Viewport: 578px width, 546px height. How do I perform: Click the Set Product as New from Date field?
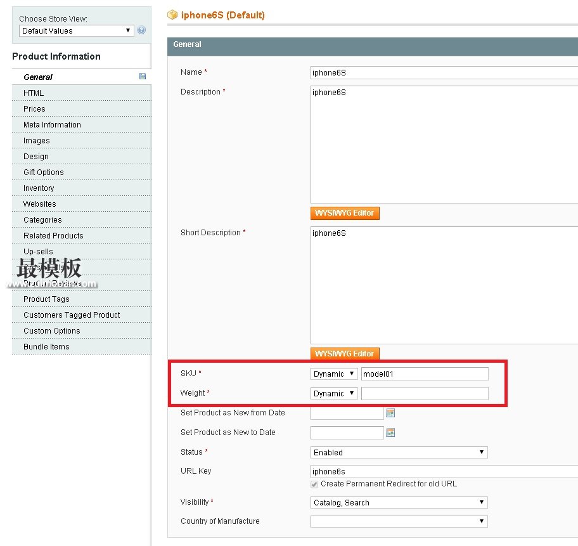(347, 413)
